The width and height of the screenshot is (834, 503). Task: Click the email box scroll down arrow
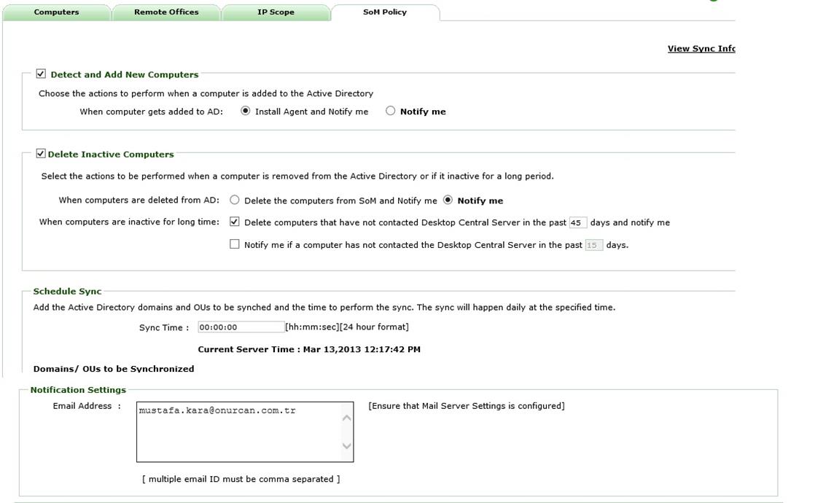click(x=347, y=445)
